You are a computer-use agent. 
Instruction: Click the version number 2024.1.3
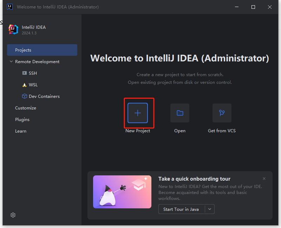29,33
